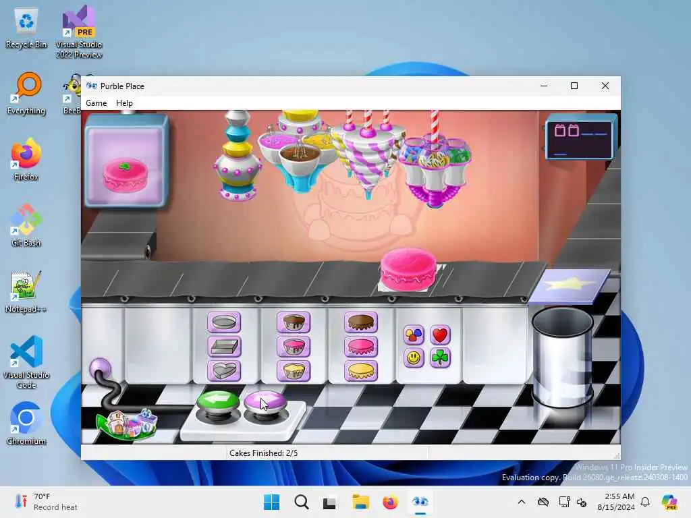691x518 pixels.
Task: Click the star shipping platform
Action: (x=570, y=285)
